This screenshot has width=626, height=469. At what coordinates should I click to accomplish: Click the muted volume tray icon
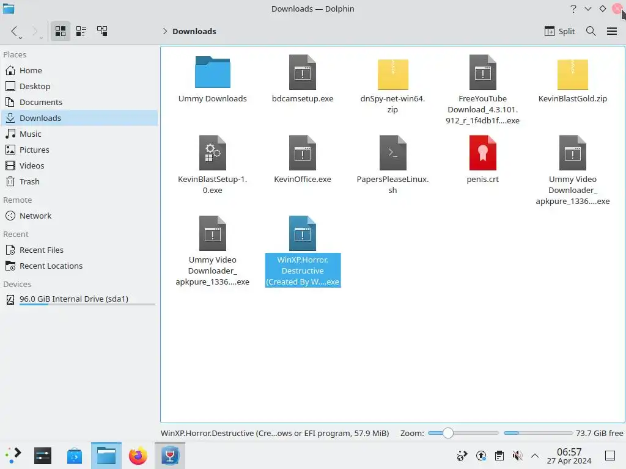click(x=517, y=456)
